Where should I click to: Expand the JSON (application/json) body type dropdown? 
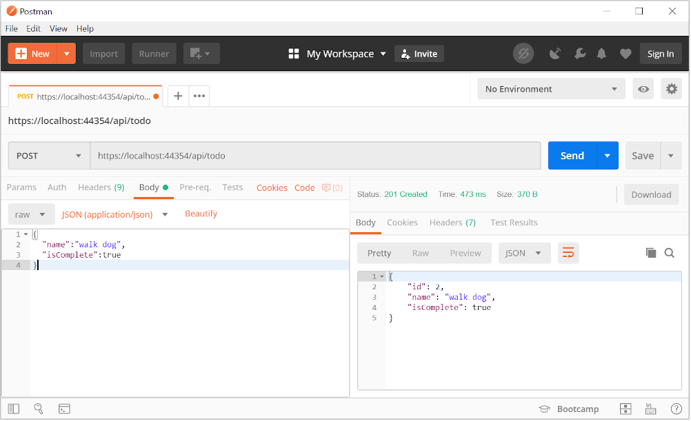114,214
